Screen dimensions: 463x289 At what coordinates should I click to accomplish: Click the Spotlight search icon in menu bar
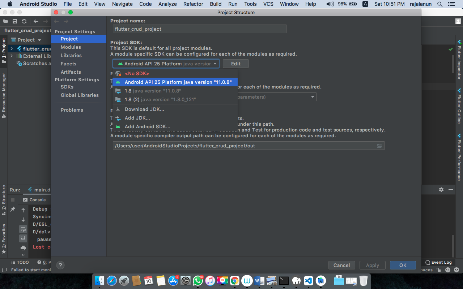tap(440, 4)
